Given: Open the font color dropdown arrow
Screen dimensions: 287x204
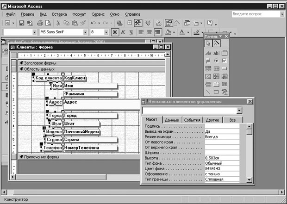Looking at the screenshot, I should (188, 32).
